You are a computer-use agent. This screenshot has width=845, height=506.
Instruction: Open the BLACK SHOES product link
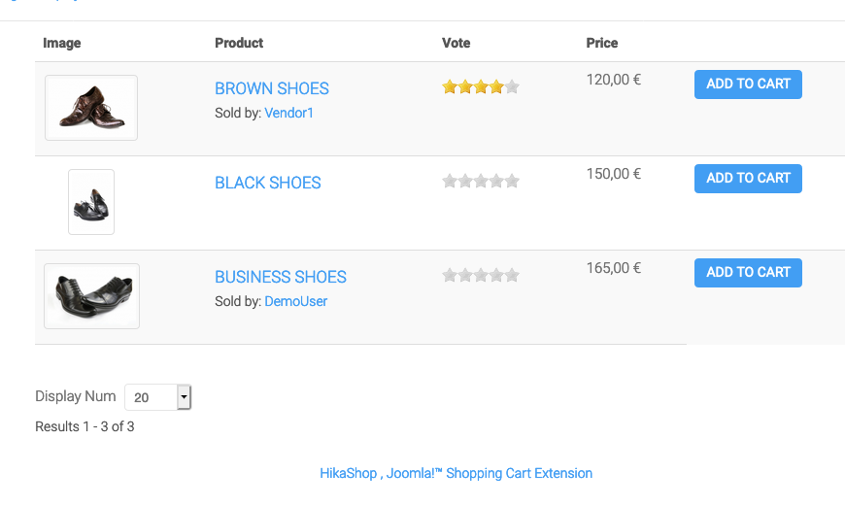[x=268, y=183]
